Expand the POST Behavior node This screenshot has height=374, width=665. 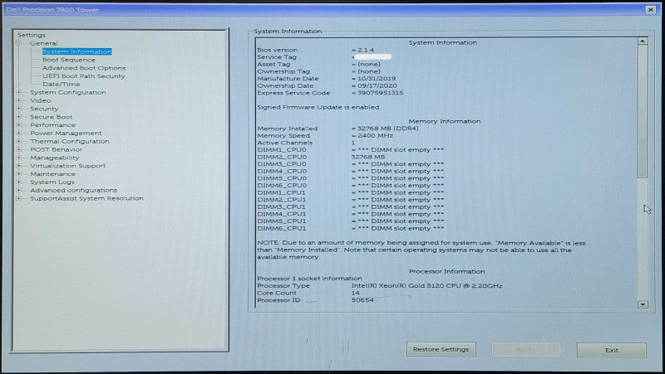pos(18,149)
